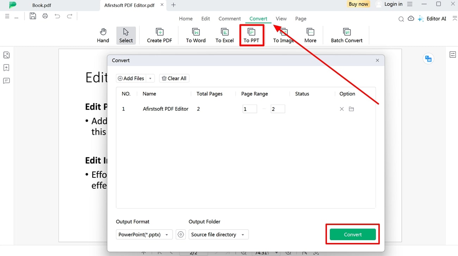Open the thumbnails panel in left sidebar

6,55
